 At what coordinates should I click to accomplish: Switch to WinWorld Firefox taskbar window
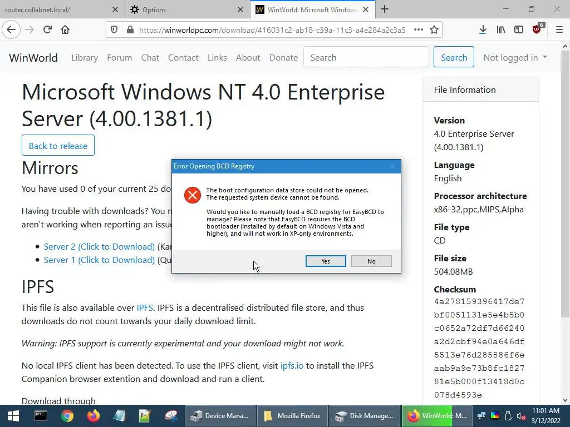point(436,416)
